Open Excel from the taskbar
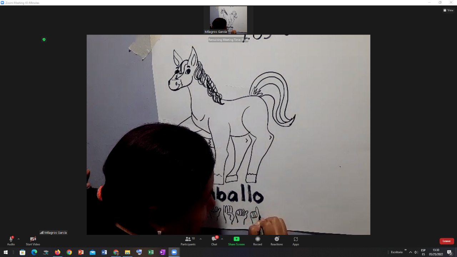This screenshot has height=257, width=457. click(x=151, y=252)
